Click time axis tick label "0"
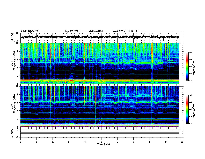The width and height of the screenshot is (205, 159). pyautogui.click(x=20, y=142)
